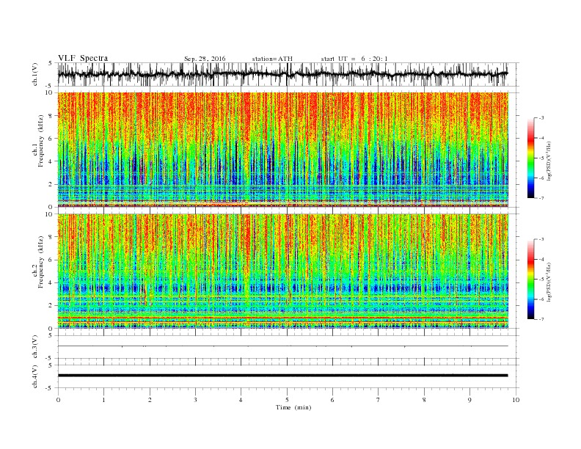Click the '10' tick label on time axis
Image resolution: width=581 pixels, height=449 pixels.
516,400
